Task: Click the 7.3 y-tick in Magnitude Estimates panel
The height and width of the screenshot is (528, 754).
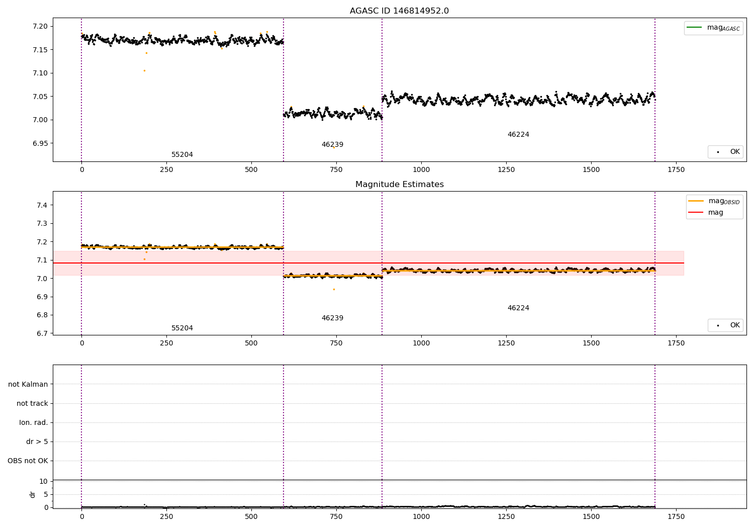Action: point(42,223)
